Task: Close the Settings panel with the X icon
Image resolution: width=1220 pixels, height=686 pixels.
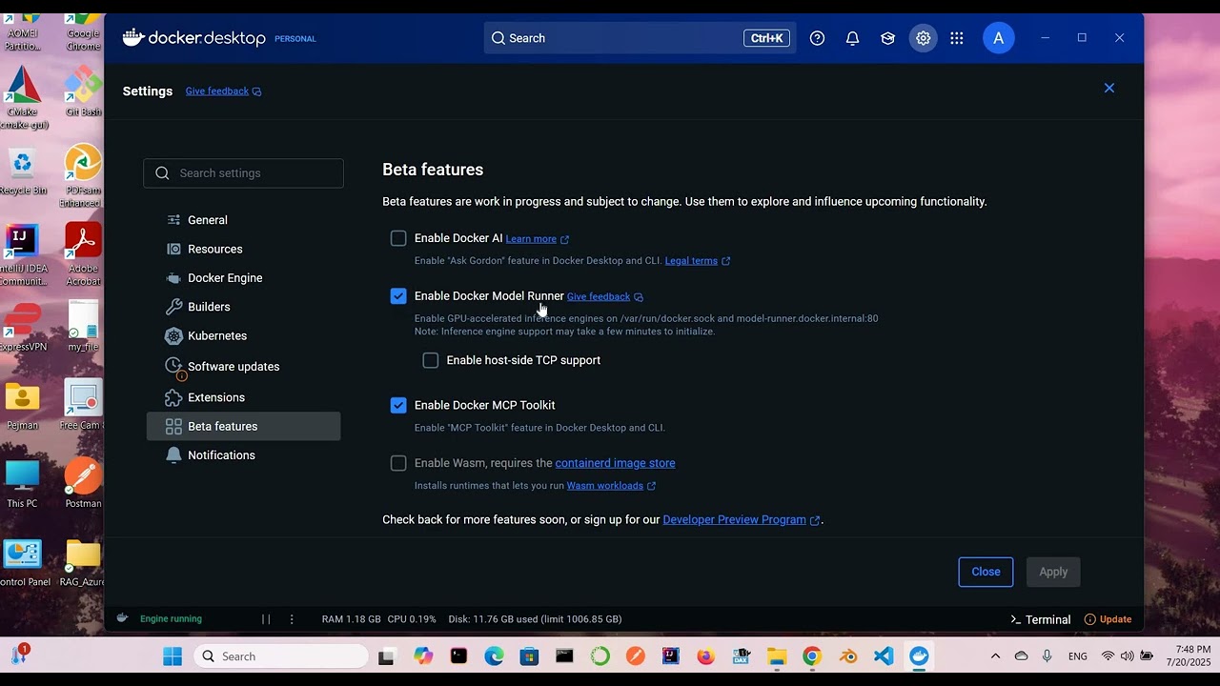Action: pyautogui.click(x=1108, y=88)
